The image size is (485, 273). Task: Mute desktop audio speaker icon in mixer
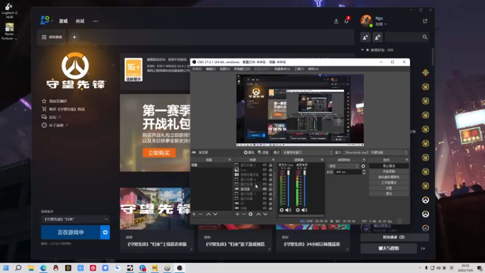pos(304,210)
